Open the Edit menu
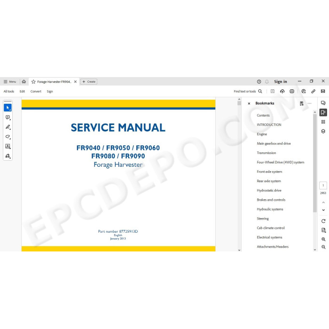Image resolution: width=329 pixels, height=329 pixels. (x=22, y=91)
